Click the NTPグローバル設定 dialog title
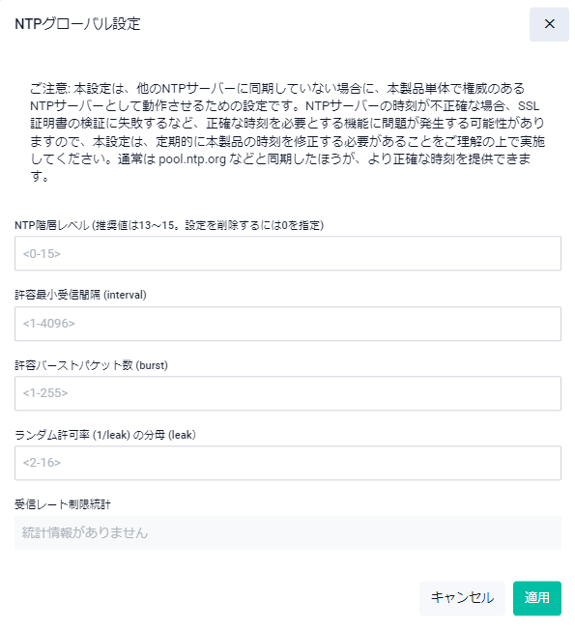Viewport: 575px width, 630px height. 77,24
